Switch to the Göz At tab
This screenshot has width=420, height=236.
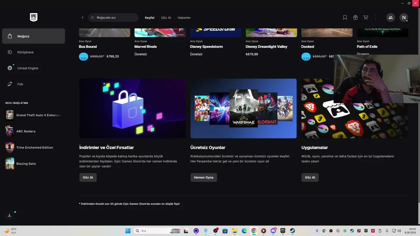click(x=166, y=18)
